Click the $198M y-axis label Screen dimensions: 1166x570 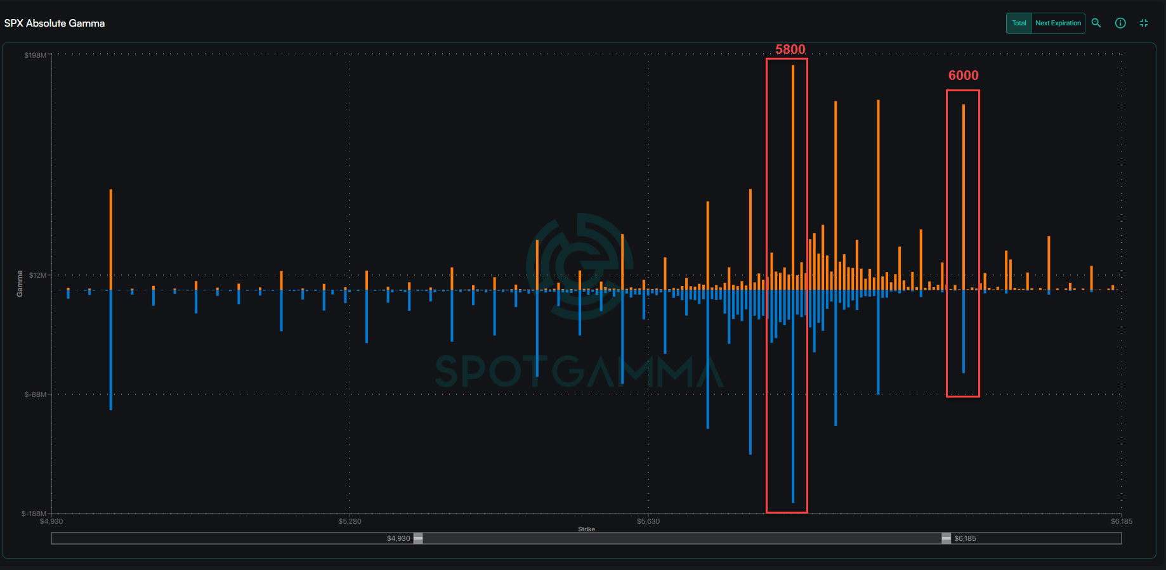pos(36,55)
